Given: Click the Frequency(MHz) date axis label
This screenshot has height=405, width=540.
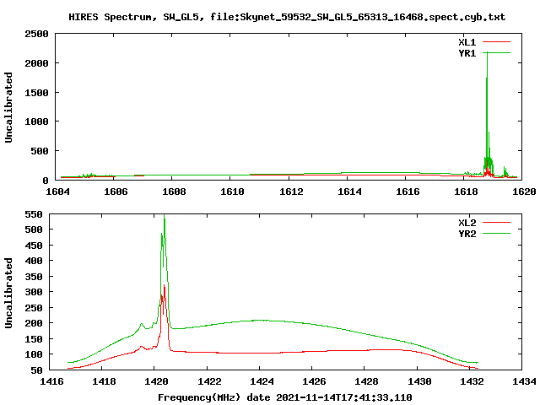Looking at the screenshot, I should pyautogui.click(x=285, y=397).
